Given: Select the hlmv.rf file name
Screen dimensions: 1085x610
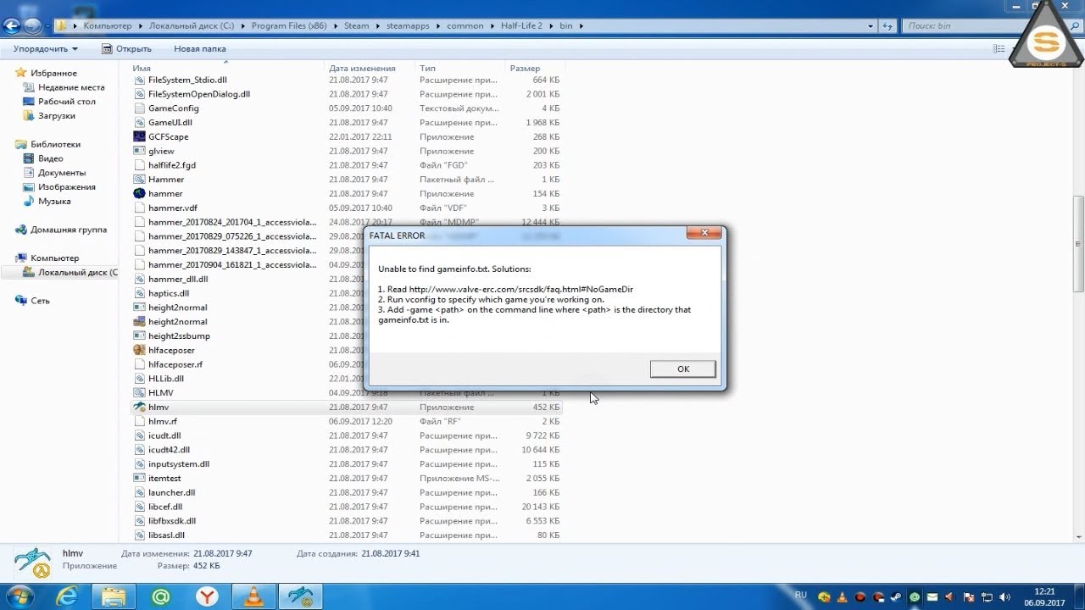Looking at the screenshot, I should pos(162,422).
